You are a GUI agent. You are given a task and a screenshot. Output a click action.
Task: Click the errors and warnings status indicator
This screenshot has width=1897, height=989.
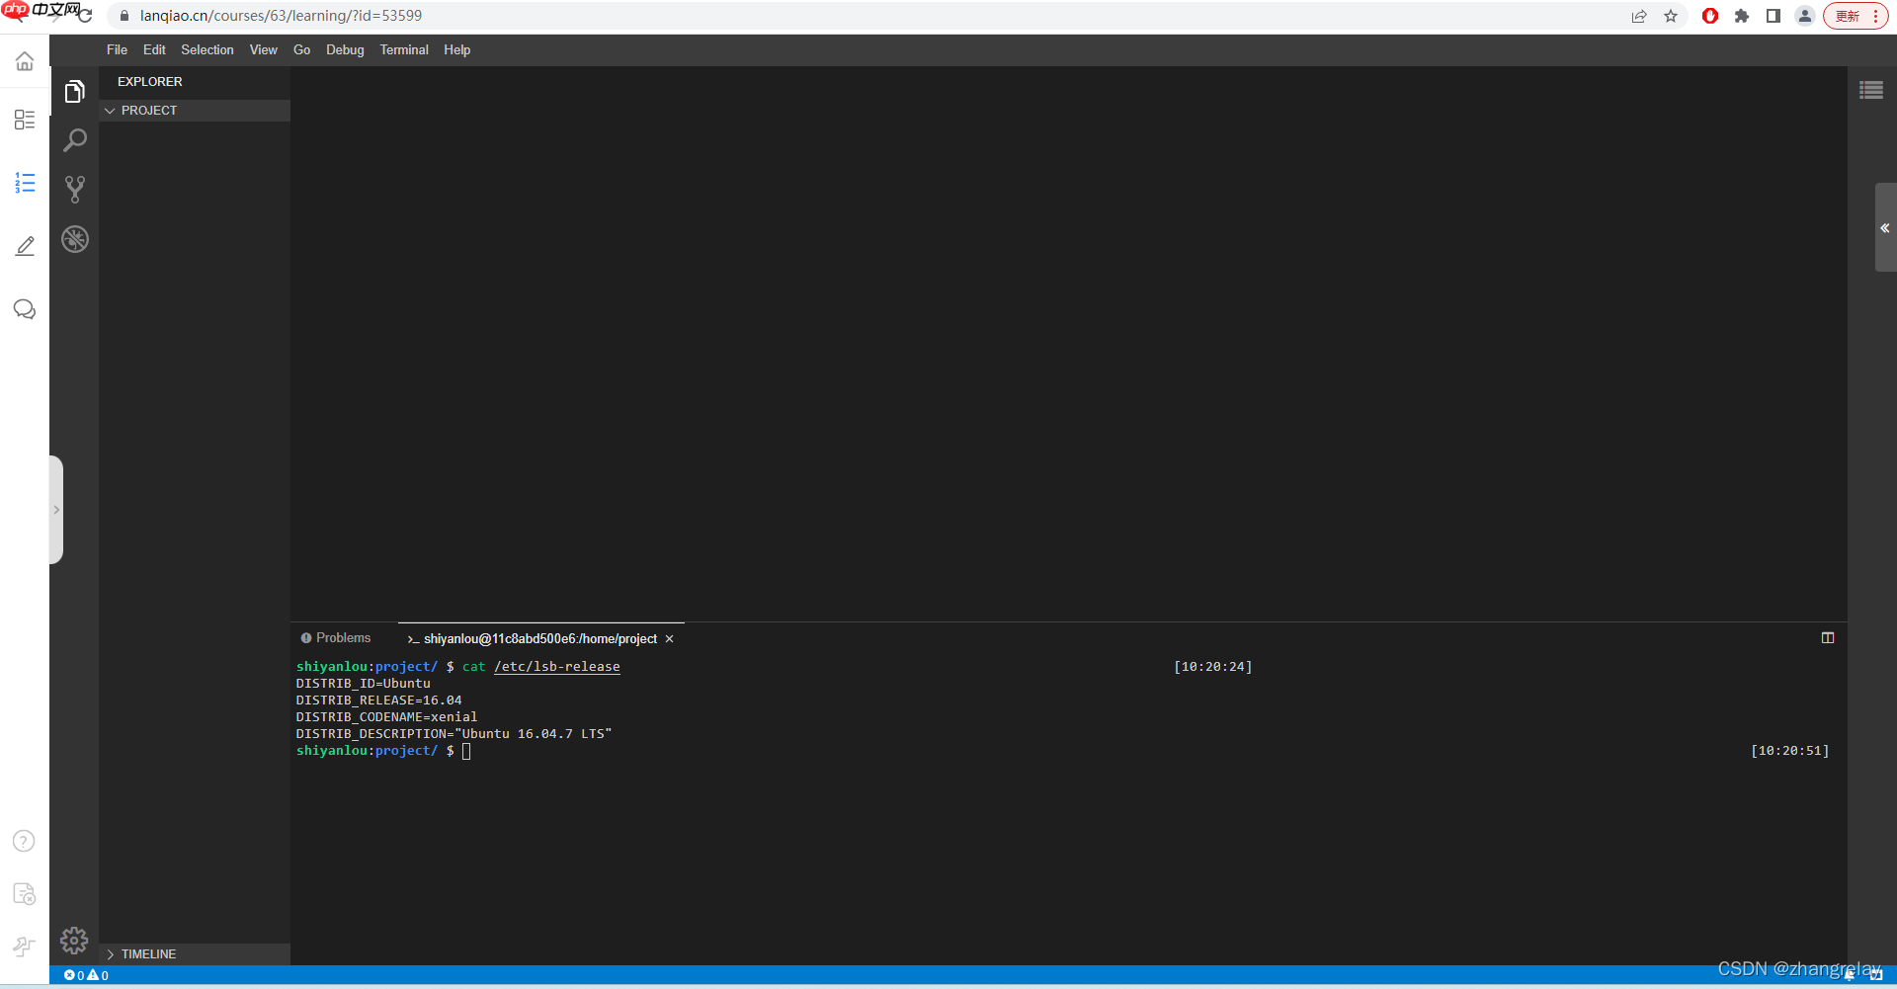click(x=86, y=975)
